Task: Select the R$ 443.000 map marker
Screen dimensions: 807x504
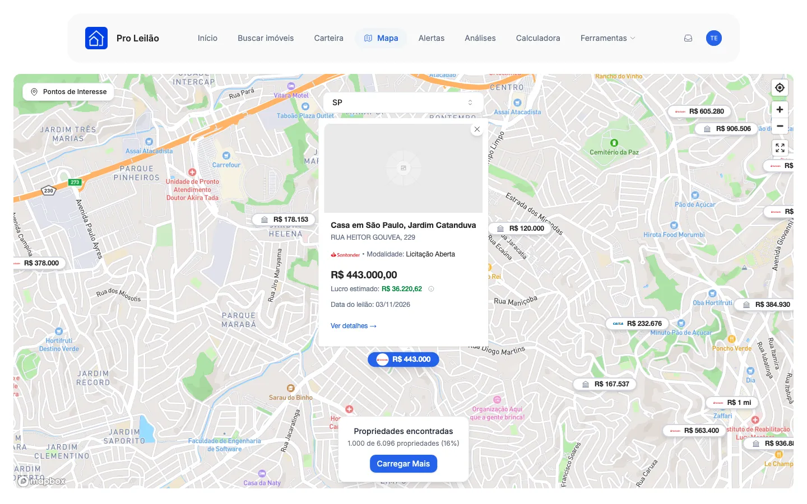Action: [403, 360]
